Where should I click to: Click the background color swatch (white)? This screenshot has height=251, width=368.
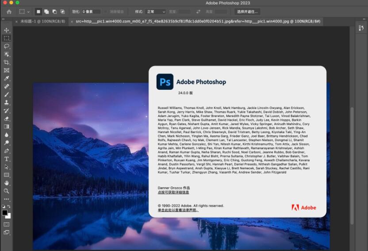9,217
